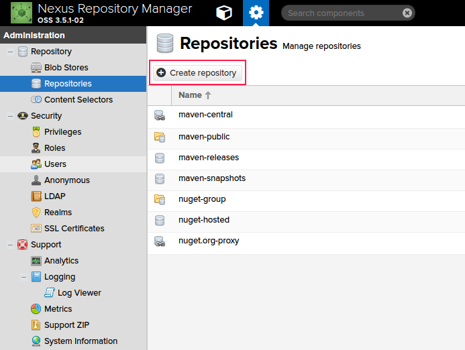Focus the Search components field

(x=342, y=13)
